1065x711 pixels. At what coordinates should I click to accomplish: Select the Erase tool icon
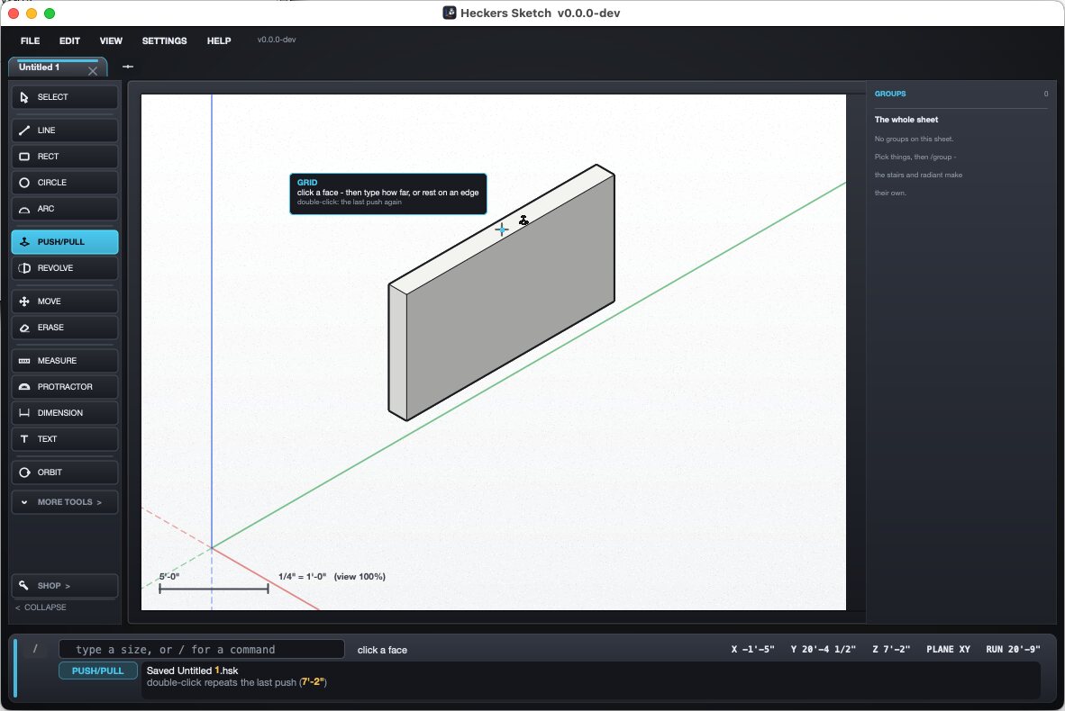point(24,328)
